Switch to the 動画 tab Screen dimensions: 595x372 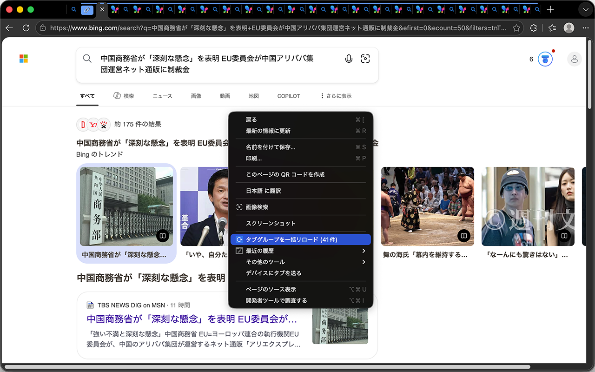(x=225, y=96)
